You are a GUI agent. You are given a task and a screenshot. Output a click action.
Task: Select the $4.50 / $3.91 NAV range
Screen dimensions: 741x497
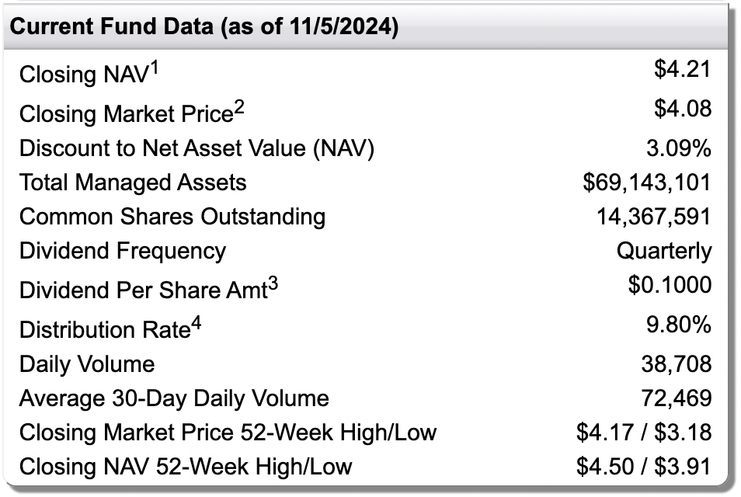644,466
